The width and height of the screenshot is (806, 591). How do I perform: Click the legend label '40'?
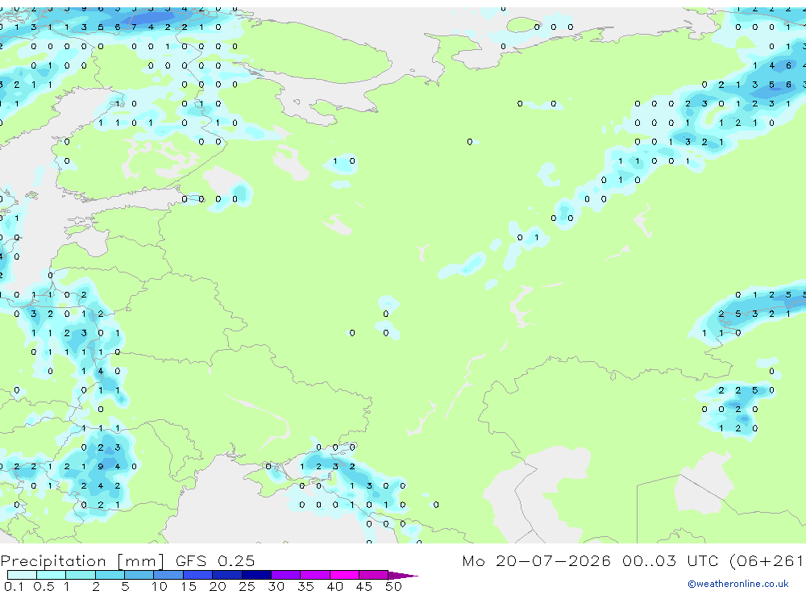pos(334,586)
